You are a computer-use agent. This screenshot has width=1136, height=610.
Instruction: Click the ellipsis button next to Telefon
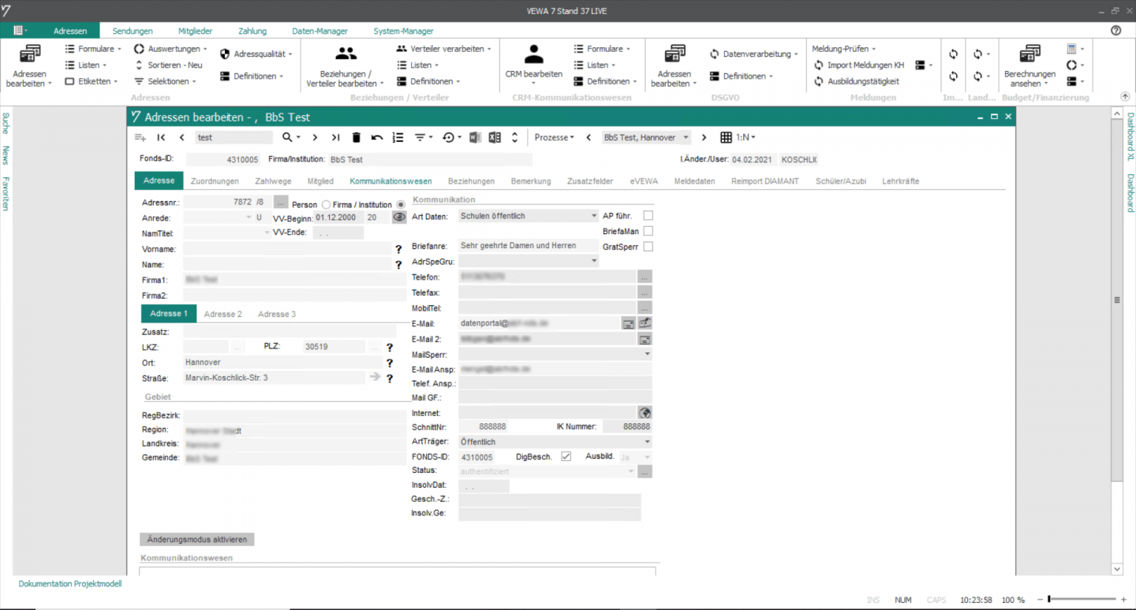tap(645, 277)
